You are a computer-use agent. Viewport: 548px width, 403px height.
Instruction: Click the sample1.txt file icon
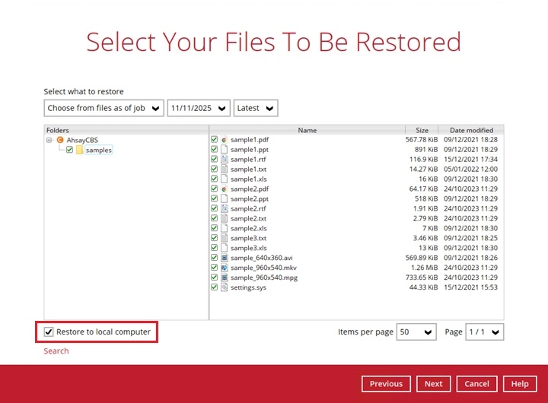(225, 169)
